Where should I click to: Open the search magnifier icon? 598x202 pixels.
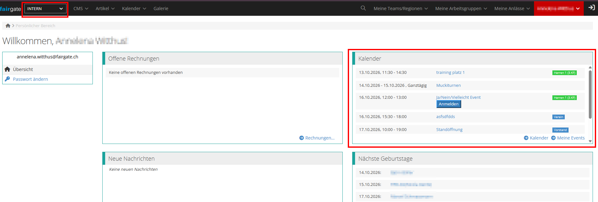tap(363, 8)
